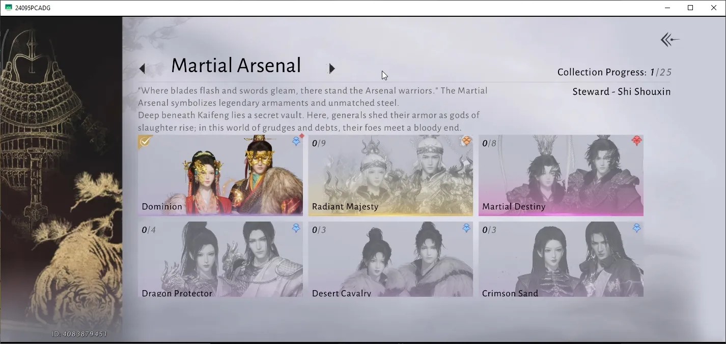
Task: Click the orange gem icon on Radiant Majesty
Action: point(466,142)
